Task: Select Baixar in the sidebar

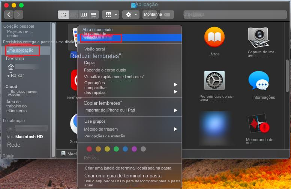Action: tap(17, 76)
